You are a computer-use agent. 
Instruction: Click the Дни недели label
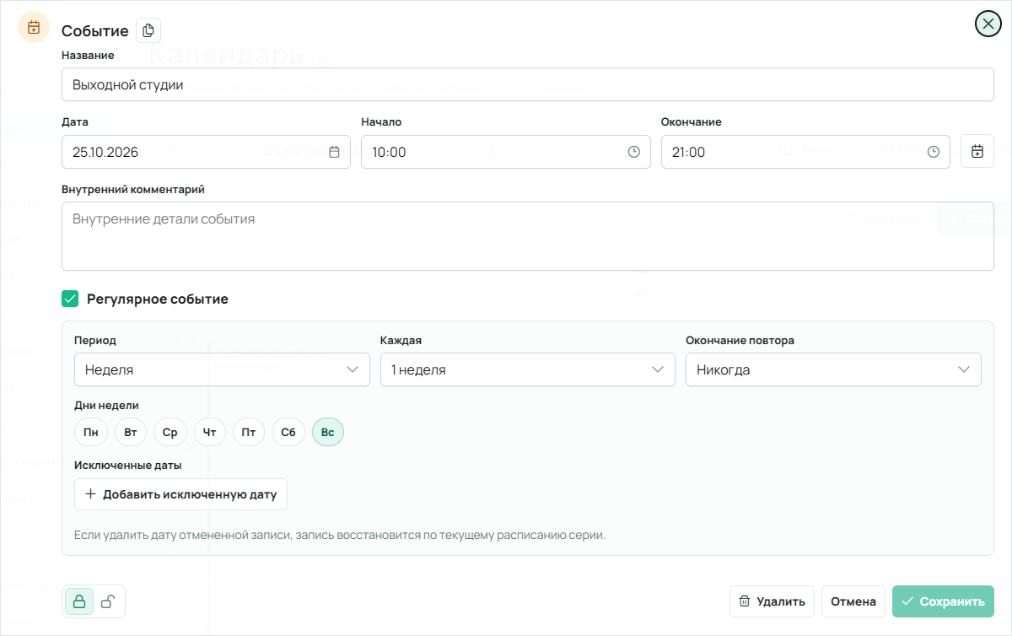(x=106, y=405)
